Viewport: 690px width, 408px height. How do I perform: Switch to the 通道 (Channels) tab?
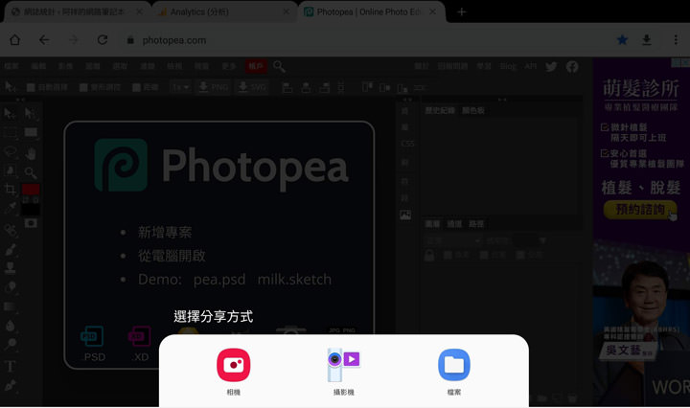[454, 224]
